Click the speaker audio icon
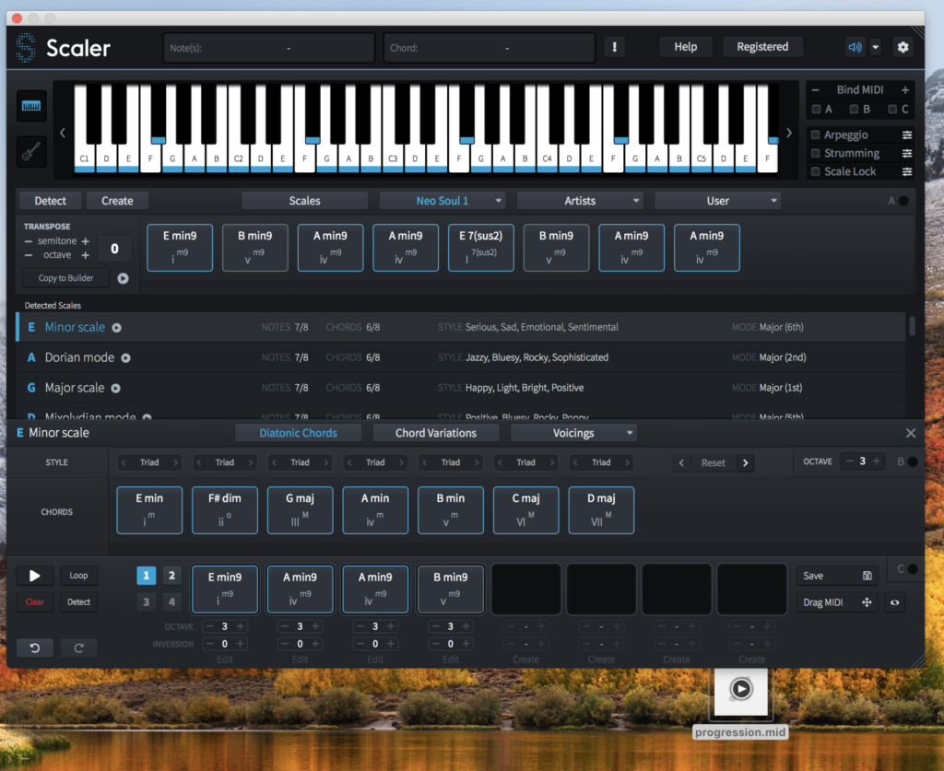Screen dimensions: 944x771 tap(855, 47)
